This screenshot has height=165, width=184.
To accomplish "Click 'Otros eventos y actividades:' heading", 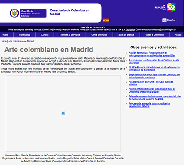I will click(154, 48).
